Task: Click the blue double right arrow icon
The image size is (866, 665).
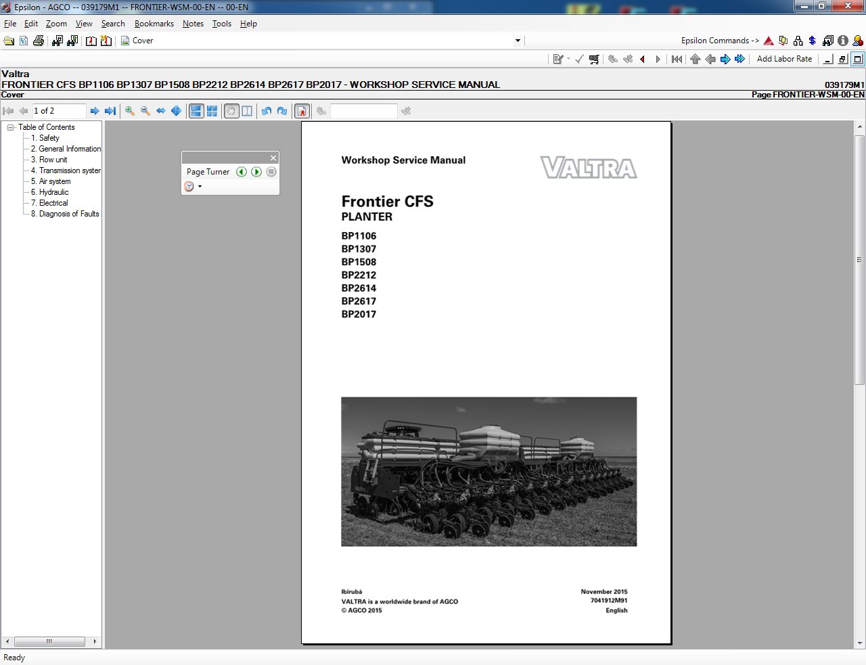Action: click(740, 59)
